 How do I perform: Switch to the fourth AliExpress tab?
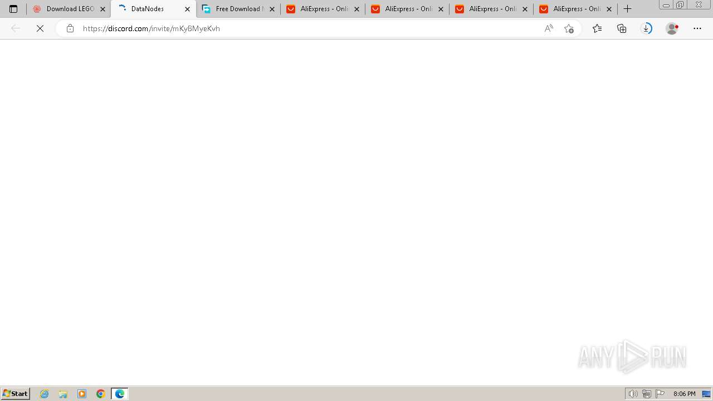click(x=575, y=9)
